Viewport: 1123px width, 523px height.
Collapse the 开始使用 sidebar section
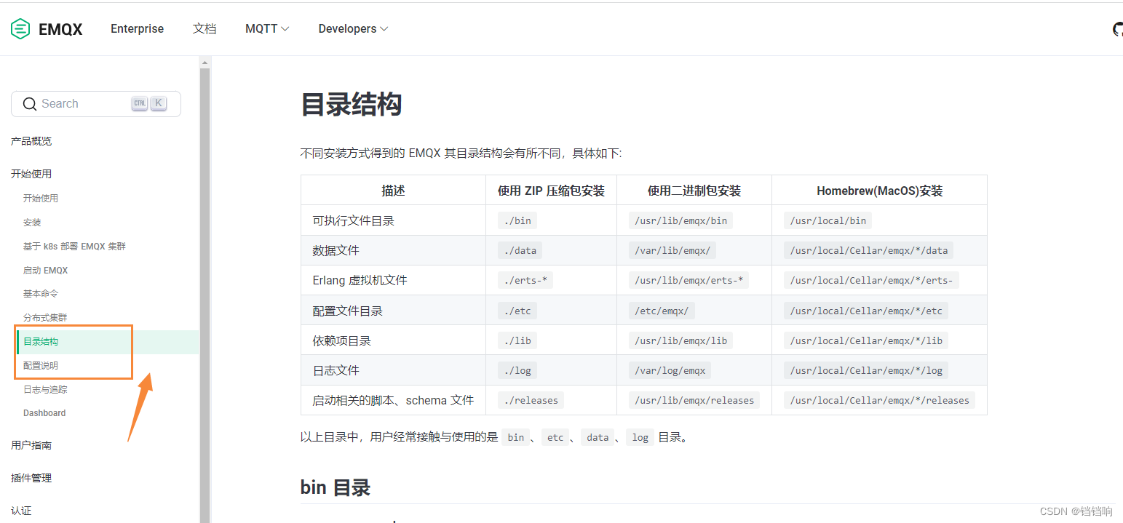tap(31, 174)
